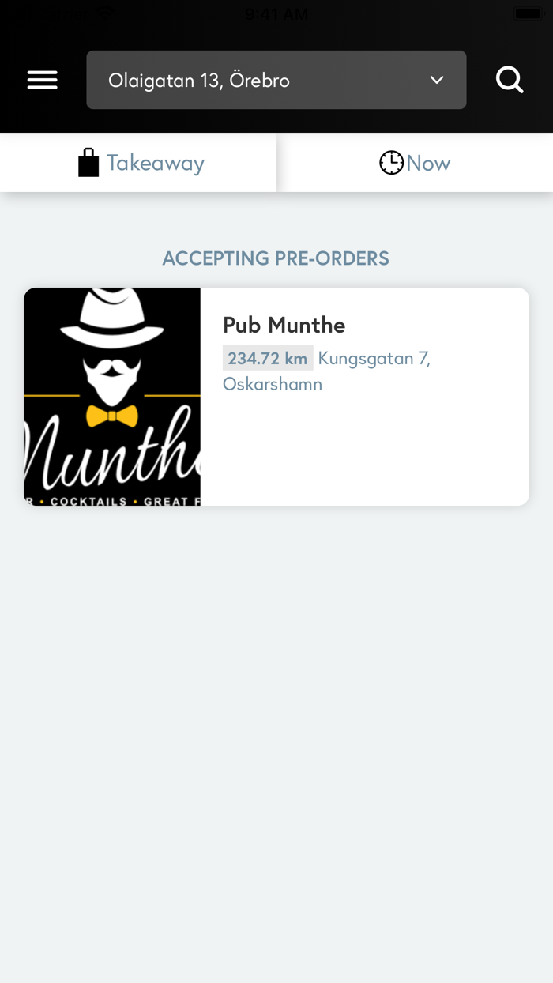553x983 pixels.
Task: Select the shopping bag Takeaway icon
Action: pos(89,162)
